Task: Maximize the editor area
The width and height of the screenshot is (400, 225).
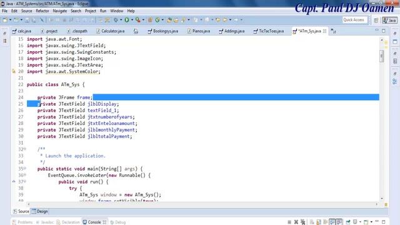Action: (x=383, y=31)
